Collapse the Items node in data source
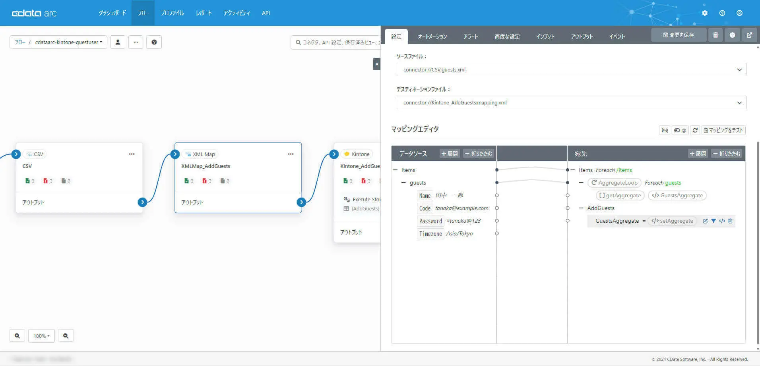 tap(395, 170)
